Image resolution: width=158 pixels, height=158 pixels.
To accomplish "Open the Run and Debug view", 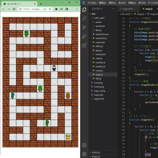I will (x=84, y=36).
